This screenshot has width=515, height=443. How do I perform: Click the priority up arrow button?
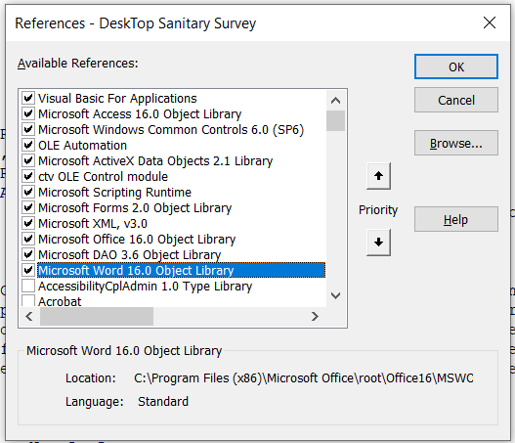tap(378, 176)
